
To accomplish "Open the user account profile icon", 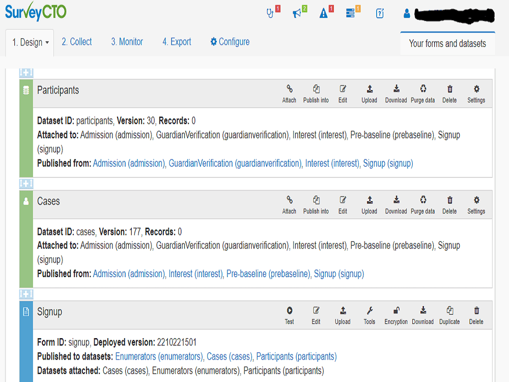I will pyautogui.click(x=406, y=14).
